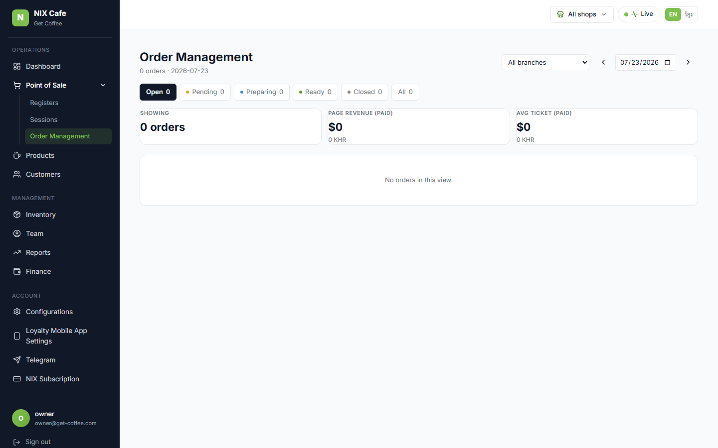Open the Configurations page
This screenshot has width=718, height=448.
click(60, 312)
